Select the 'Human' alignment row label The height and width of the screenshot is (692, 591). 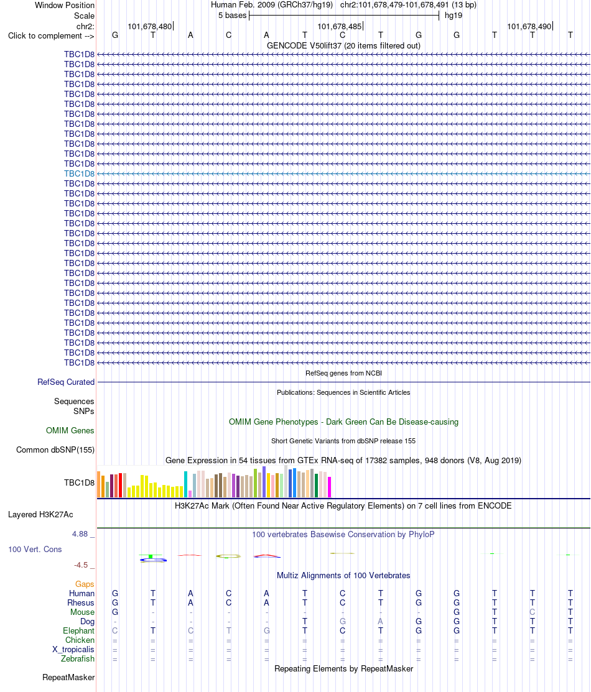tap(81, 594)
